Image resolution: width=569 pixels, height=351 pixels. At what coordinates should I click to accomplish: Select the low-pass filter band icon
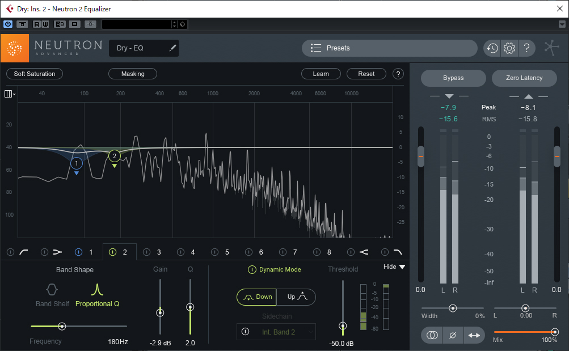click(x=398, y=252)
